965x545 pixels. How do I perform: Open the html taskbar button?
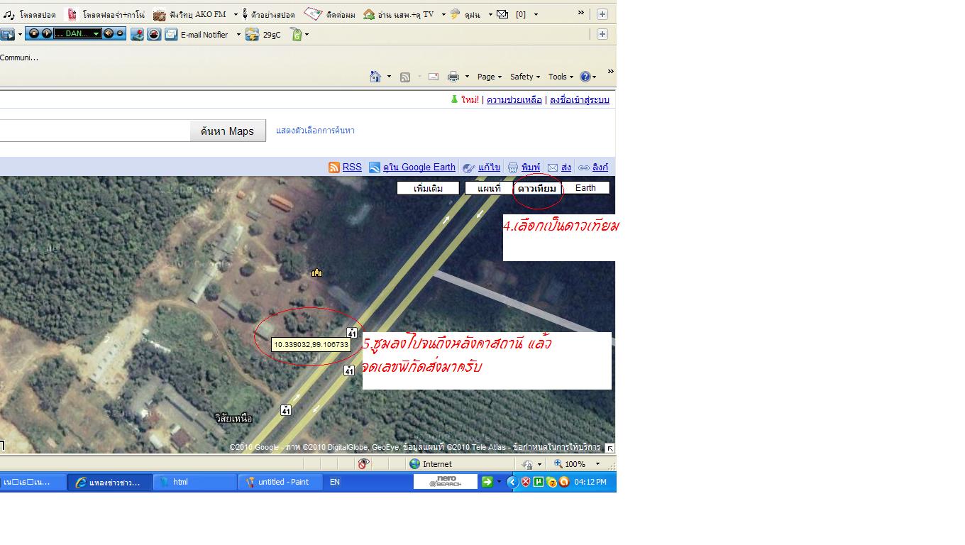tap(194, 482)
